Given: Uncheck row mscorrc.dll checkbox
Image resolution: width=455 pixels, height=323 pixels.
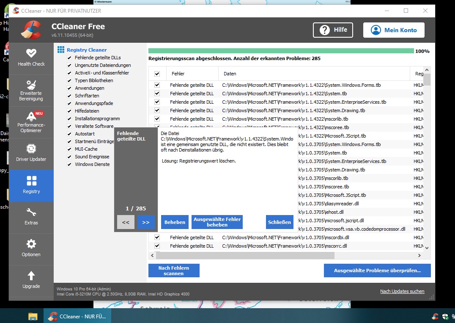Looking at the screenshot, I should [157, 246].
